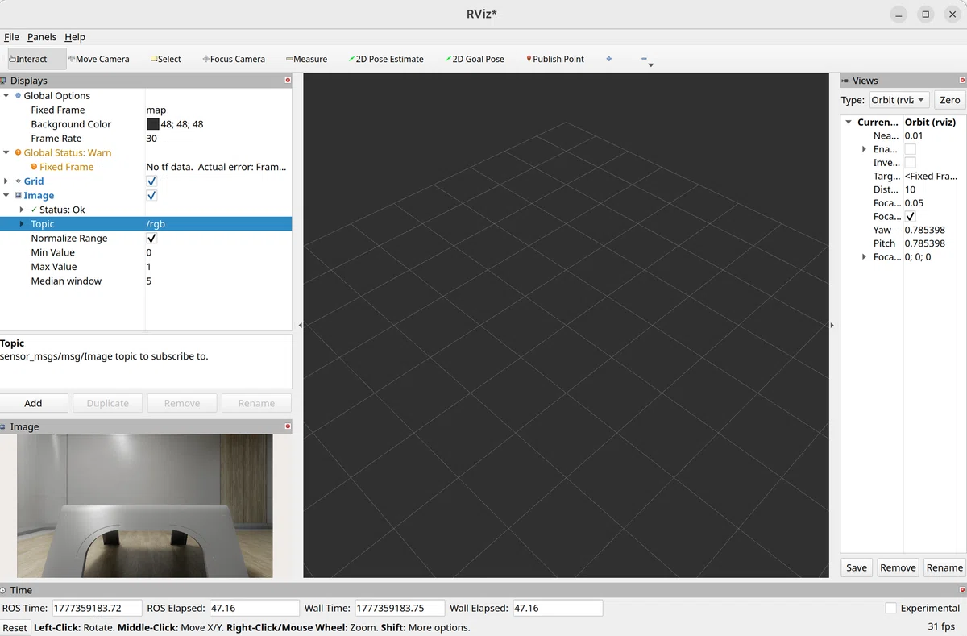Viewport: 967px width, 636px height.
Task: Click the 'No tf data' Fixed Frame error text
Action: coord(216,167)
